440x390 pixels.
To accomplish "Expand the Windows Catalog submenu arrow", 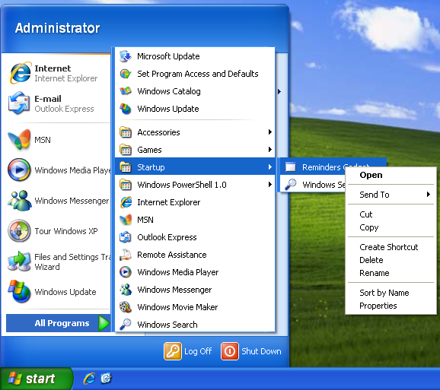I will [x=279, y=91].
